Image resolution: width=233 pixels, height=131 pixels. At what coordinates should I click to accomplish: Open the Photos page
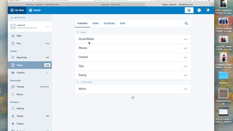pyautogui.click(x=83, y=48)
